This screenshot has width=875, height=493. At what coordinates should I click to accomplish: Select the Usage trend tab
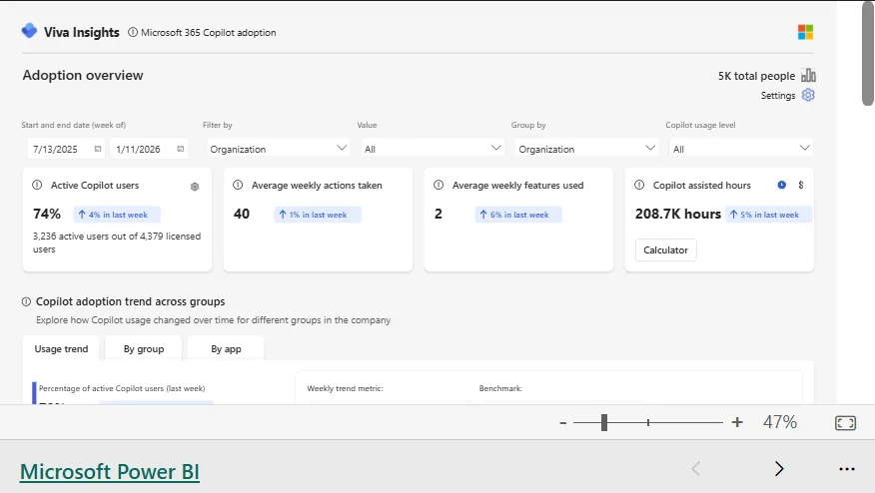[61, 348]
